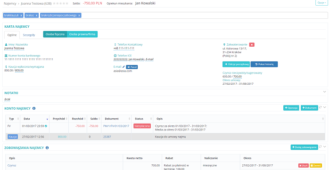The image size is (330, 170).
Task: Edit the required deposit value 800,00
Action: tap(19, 70)
